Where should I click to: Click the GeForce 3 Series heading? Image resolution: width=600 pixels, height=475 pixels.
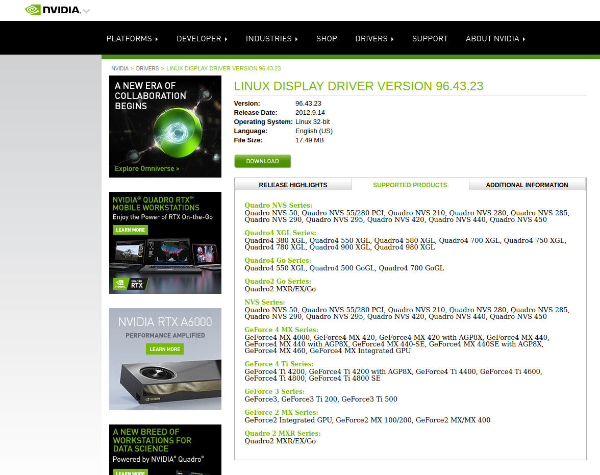tap(274, 391)
